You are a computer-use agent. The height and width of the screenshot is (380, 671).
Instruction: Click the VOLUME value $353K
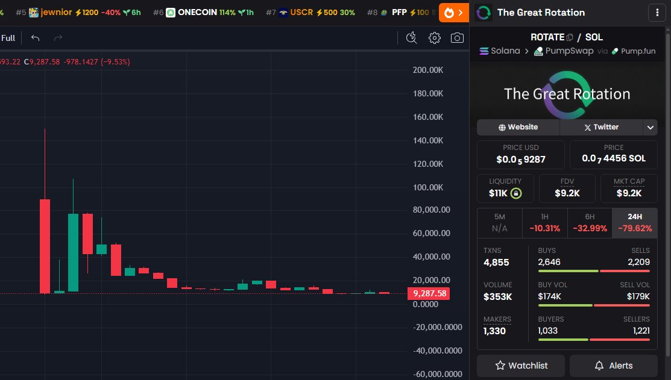(498, 297)
